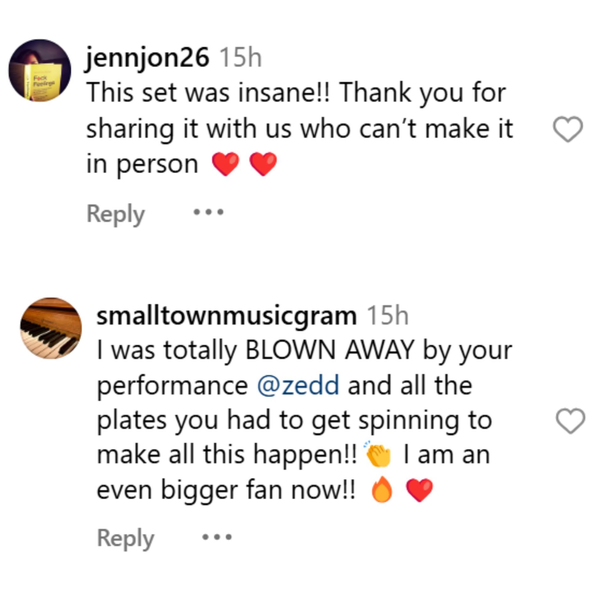Like the smalltownmusicgram comment with heart icon
596x596 pixels.
(570, 421)
